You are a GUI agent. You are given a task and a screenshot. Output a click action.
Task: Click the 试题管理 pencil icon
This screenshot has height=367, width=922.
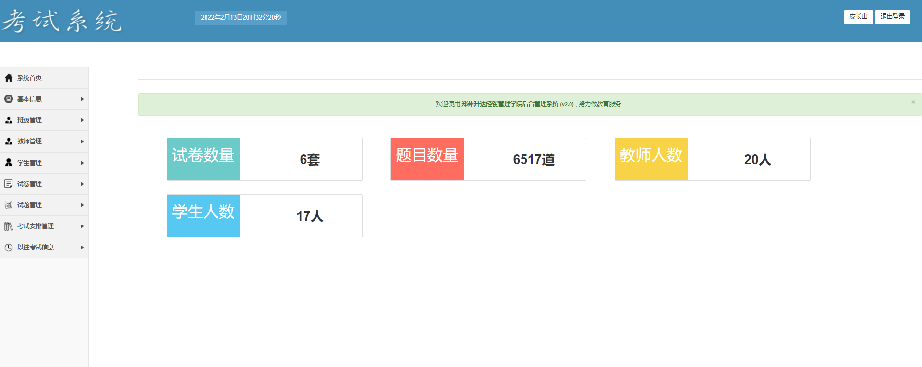9,205
